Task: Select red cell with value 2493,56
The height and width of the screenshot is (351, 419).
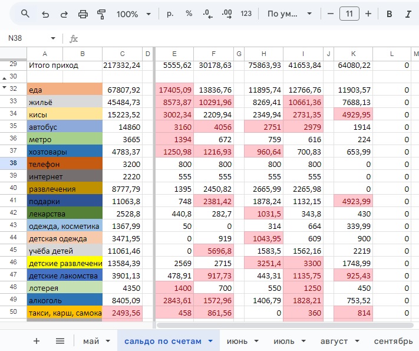Action: (122, 313)
